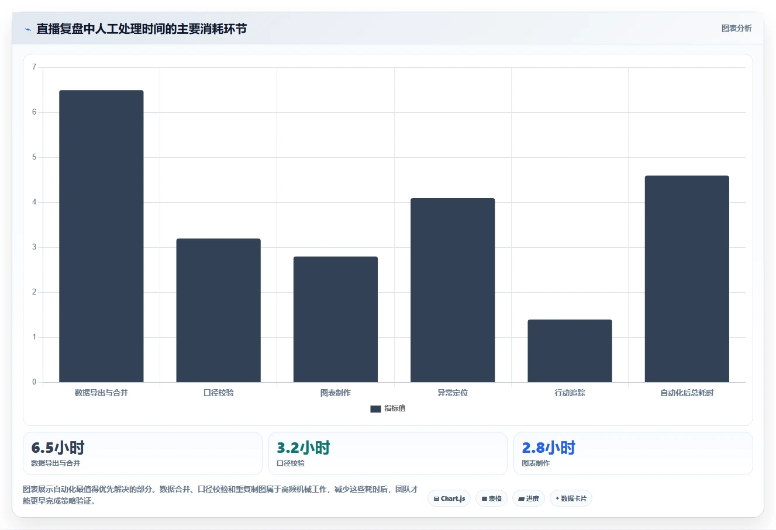Click the Chart.js tag chip
The image size is (776, 530).
pos(449,498)
